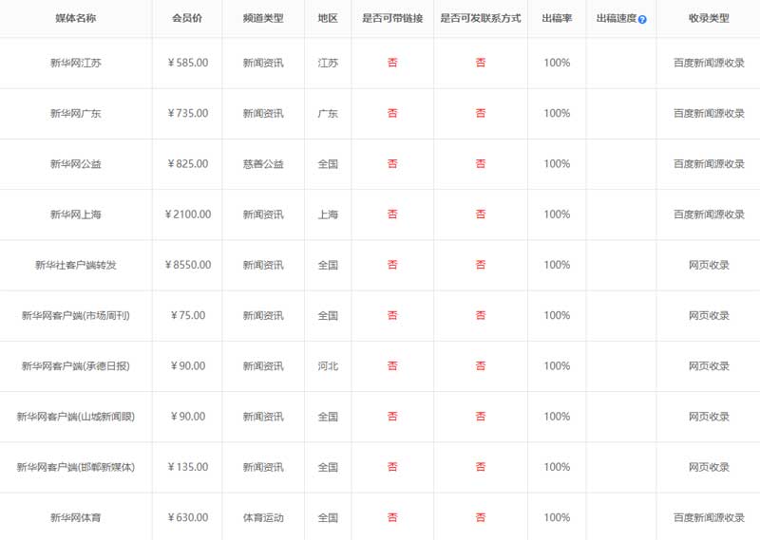Click the ¥90.00 price for 山城新闻眼
The image size is (760, 540).
tap(187, 417)
